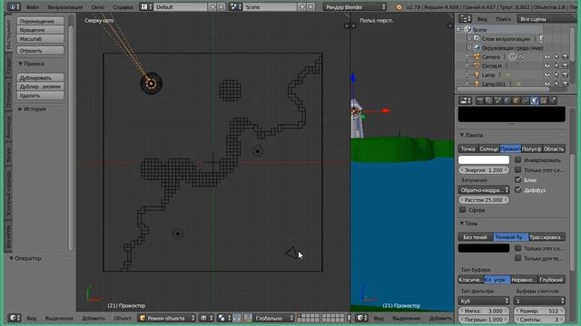Click the Дублировать button
The height and width of the screenshot is (326, 581).
tap(40, 78)
